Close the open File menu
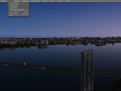 [10, 1]
